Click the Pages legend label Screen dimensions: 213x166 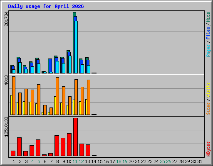[x=208, y=51]
